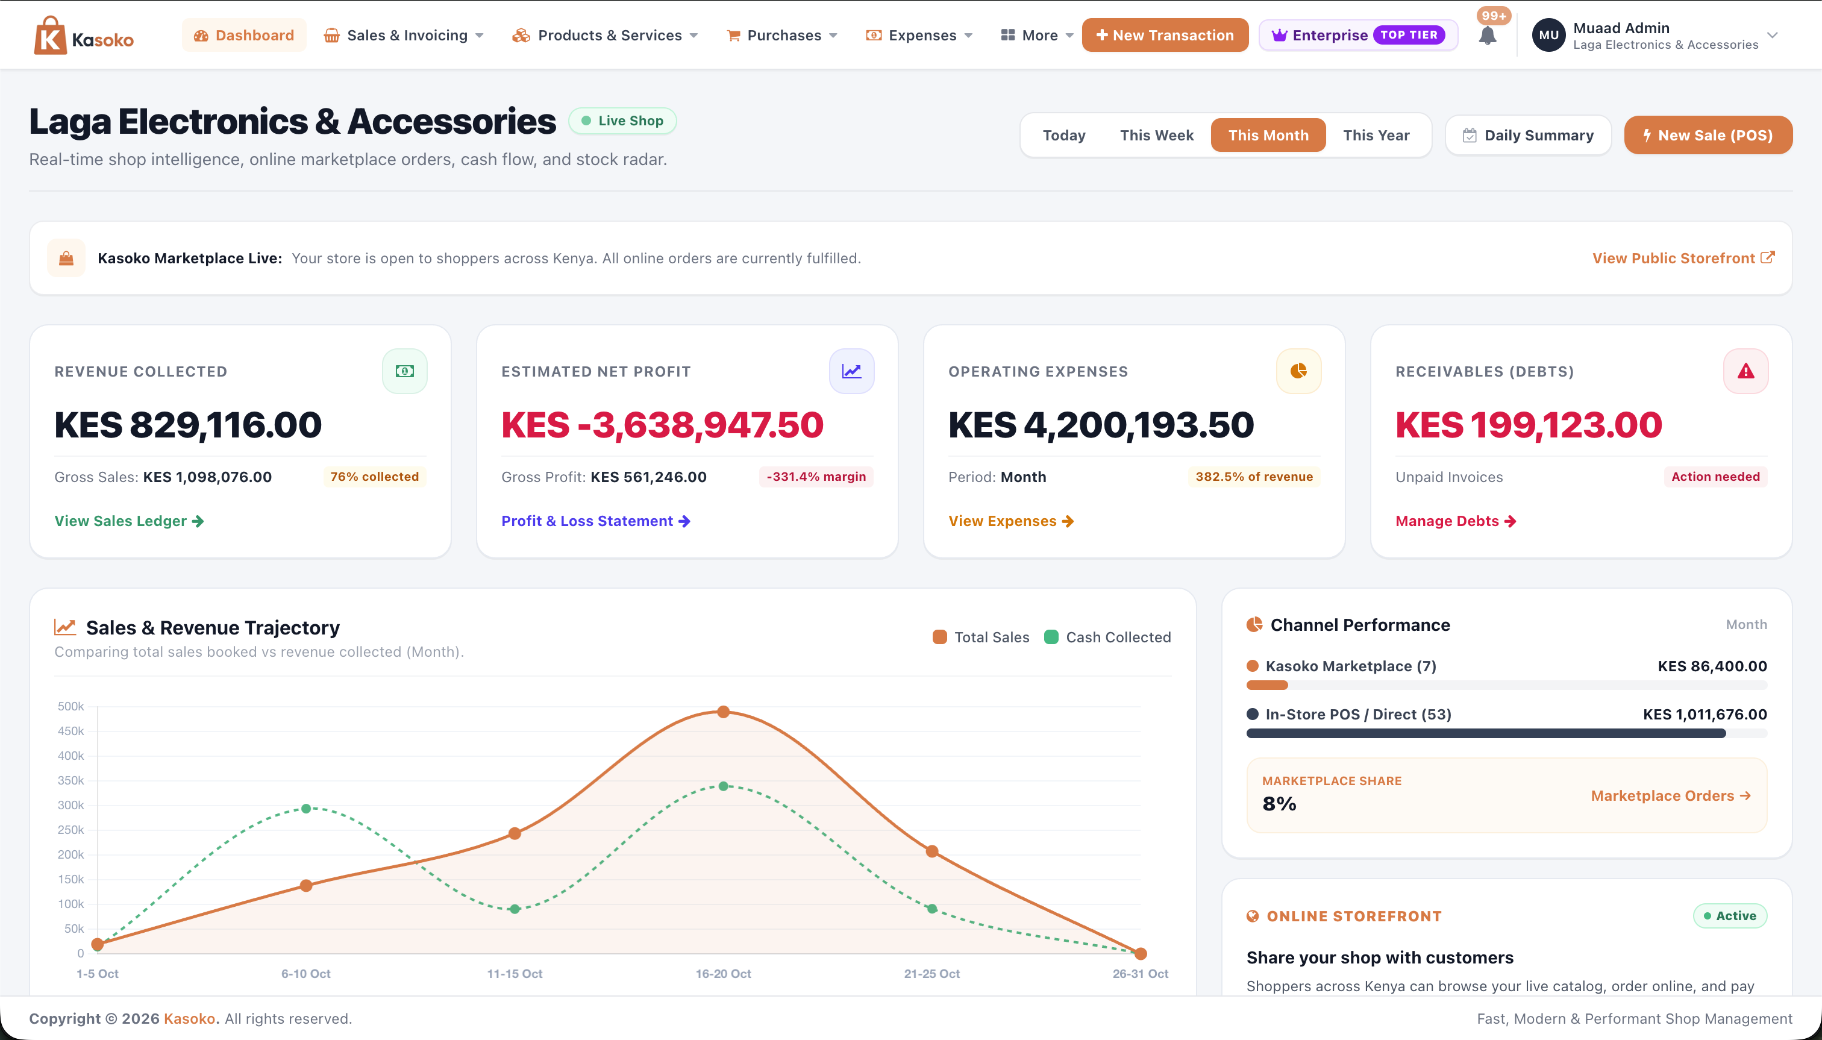Click the Revenue Collected cash icon
The height and width of the screenshot is (1040, 1822).
coord(405,371)
